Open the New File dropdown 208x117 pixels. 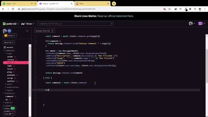[9, 43]
